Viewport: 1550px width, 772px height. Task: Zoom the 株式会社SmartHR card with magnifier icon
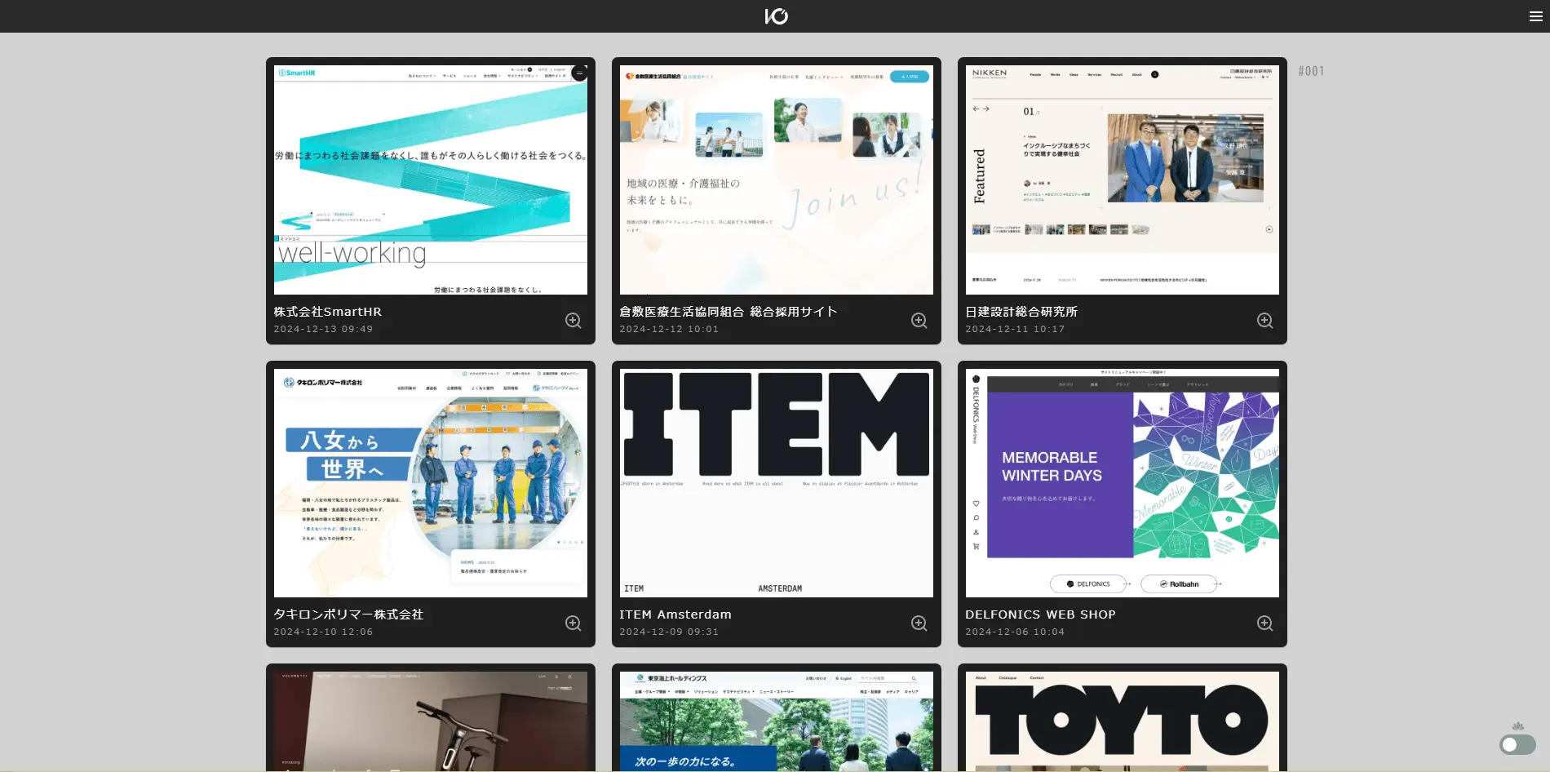pyautogui.click(x=573, y=321)
